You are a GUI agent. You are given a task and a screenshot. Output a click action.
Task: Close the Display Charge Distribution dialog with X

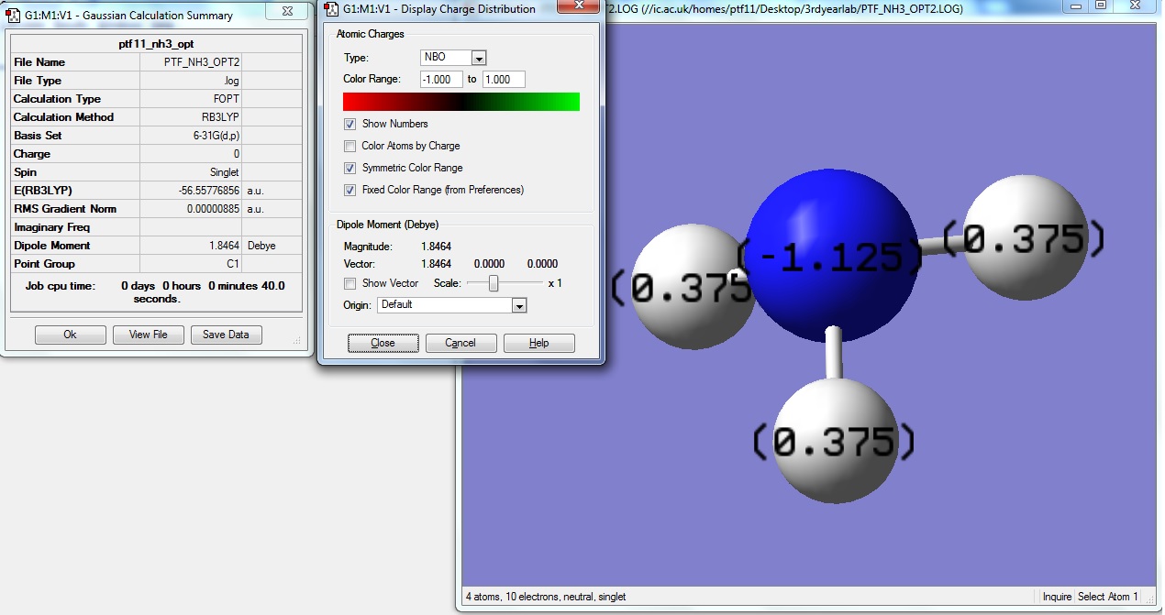[x=581, y=5]
